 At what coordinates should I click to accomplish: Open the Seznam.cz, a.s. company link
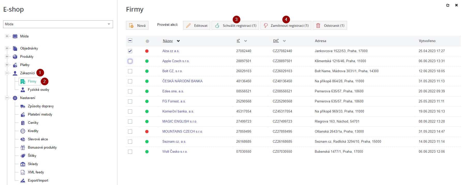tap(174, 142)
